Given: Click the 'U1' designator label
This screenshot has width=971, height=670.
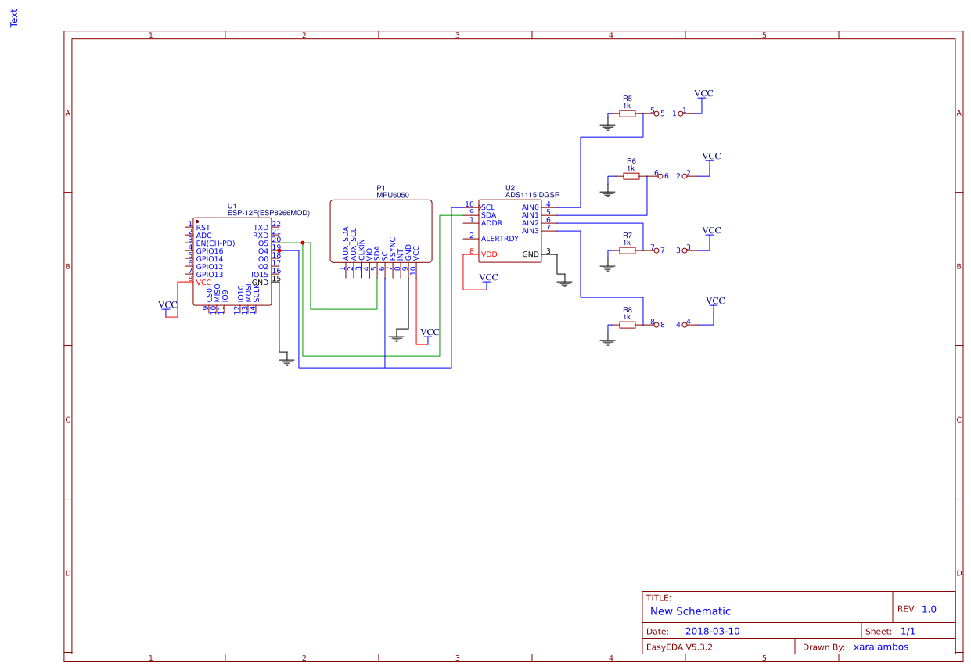Looking at the screenshot, I should tap(232, 205).
